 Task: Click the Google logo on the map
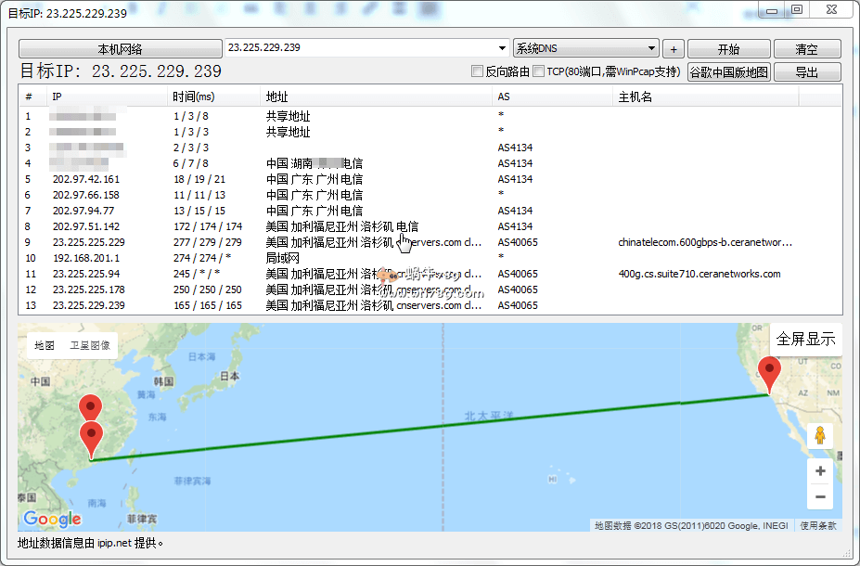pyautogui.click(x=52, y=519)
